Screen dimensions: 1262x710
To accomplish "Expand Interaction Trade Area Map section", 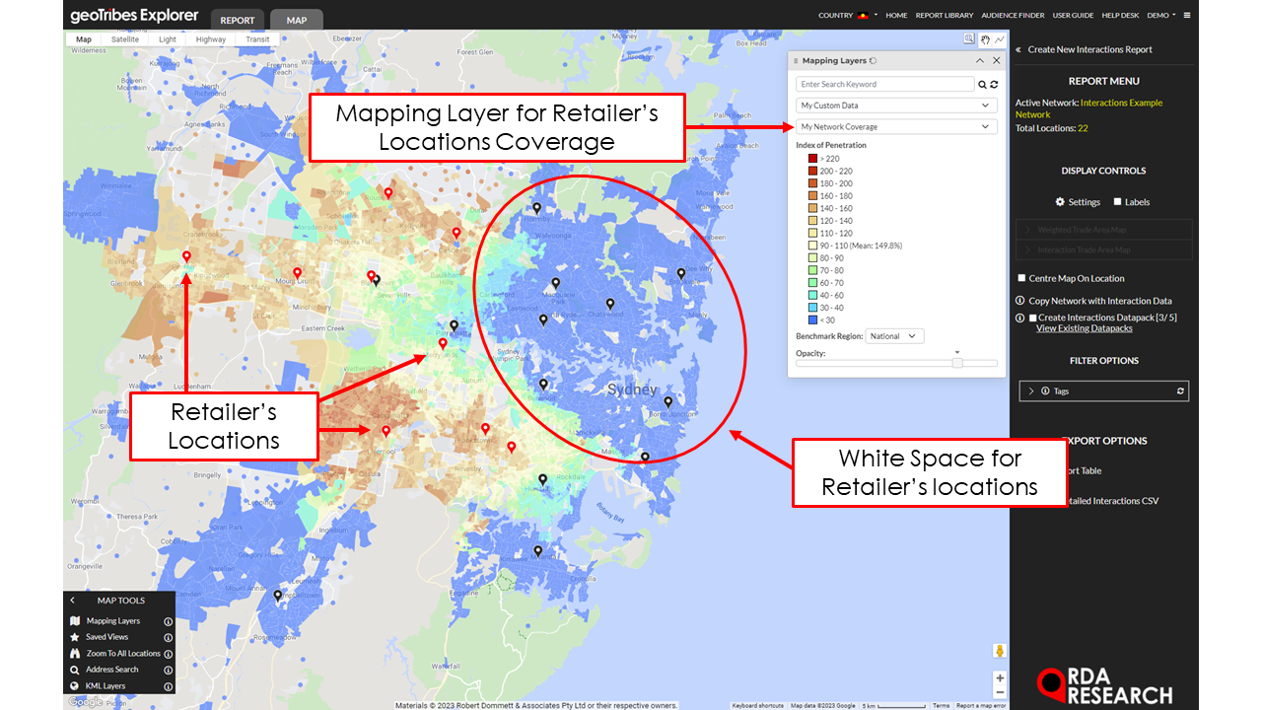I will pyautogui.click(x=1103, y=249).
